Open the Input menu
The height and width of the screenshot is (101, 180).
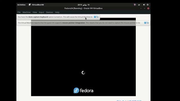point(41,12)
